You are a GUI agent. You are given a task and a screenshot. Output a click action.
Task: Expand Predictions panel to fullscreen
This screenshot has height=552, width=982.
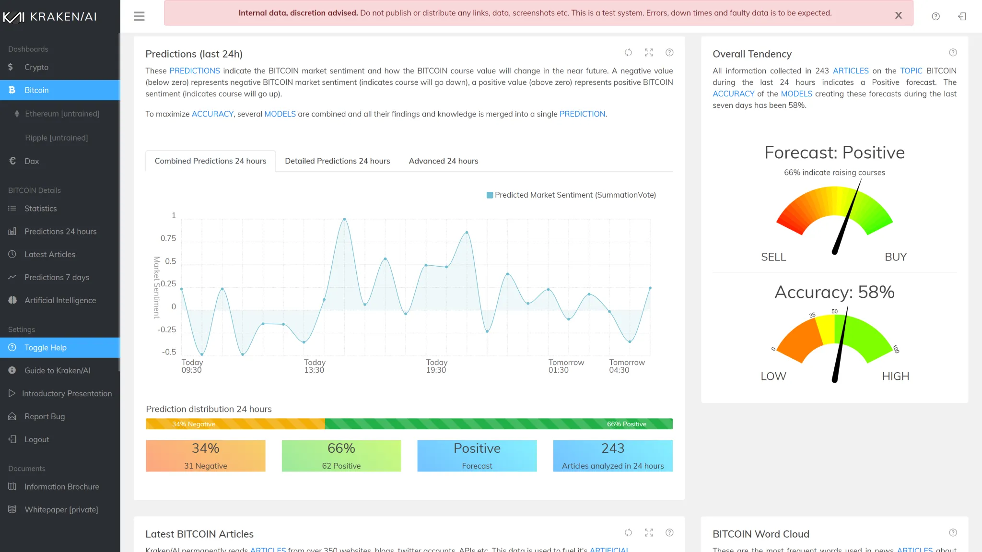649,53
